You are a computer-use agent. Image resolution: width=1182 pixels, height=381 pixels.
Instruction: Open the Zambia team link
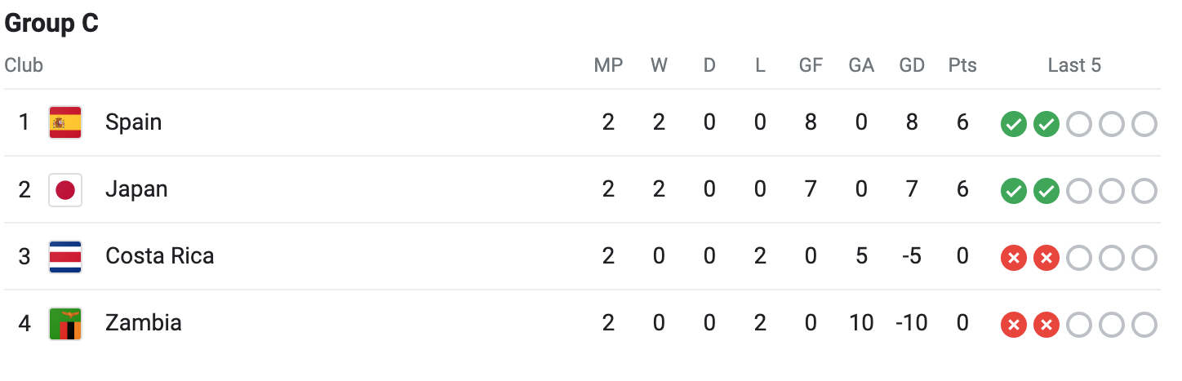(x=143, y=323)
